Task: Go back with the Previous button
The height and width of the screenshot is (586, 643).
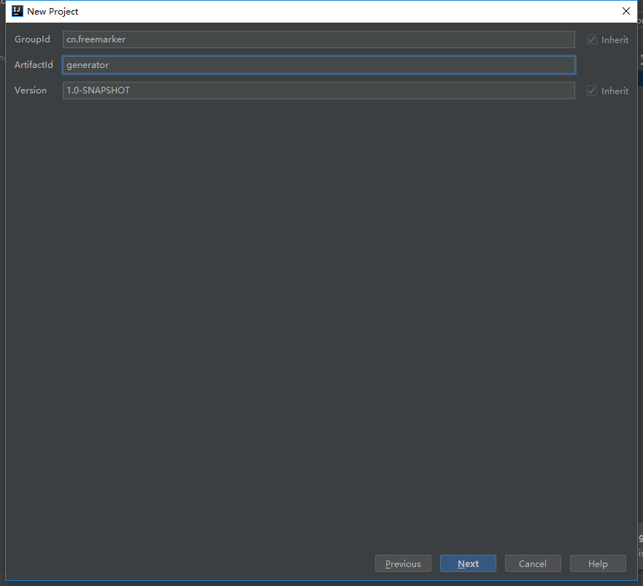Action: [x=403, y=563]
